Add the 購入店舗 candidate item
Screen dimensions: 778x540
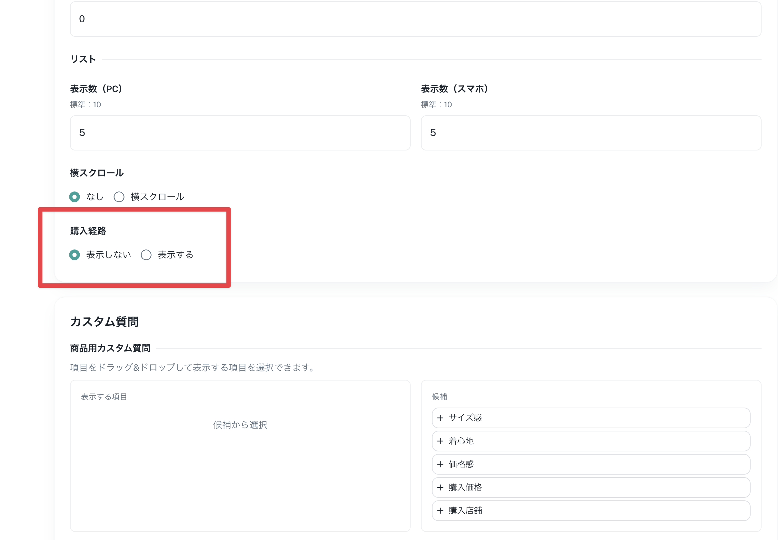pos(591,511)
